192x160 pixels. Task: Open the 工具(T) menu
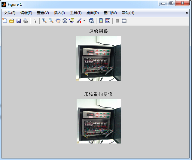(76, 13)
